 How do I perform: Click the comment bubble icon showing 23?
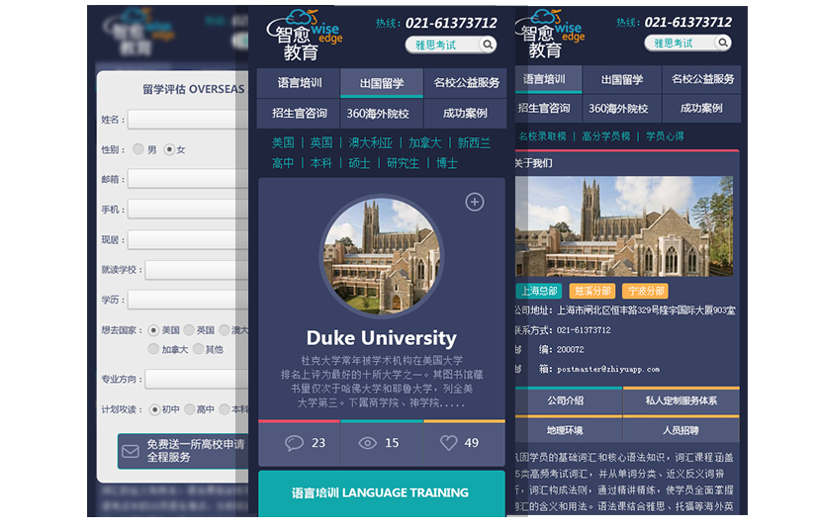coord(294,442)
